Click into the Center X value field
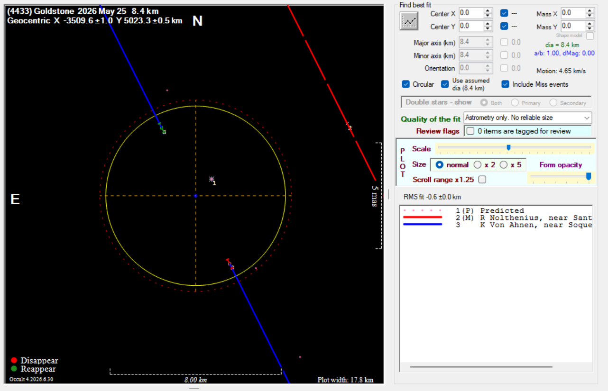This screenshot has width=608, height=391. [x=471, y=13]
